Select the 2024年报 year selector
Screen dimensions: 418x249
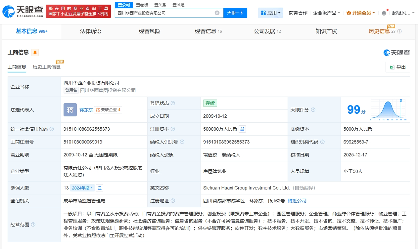(x=82, y=188)
